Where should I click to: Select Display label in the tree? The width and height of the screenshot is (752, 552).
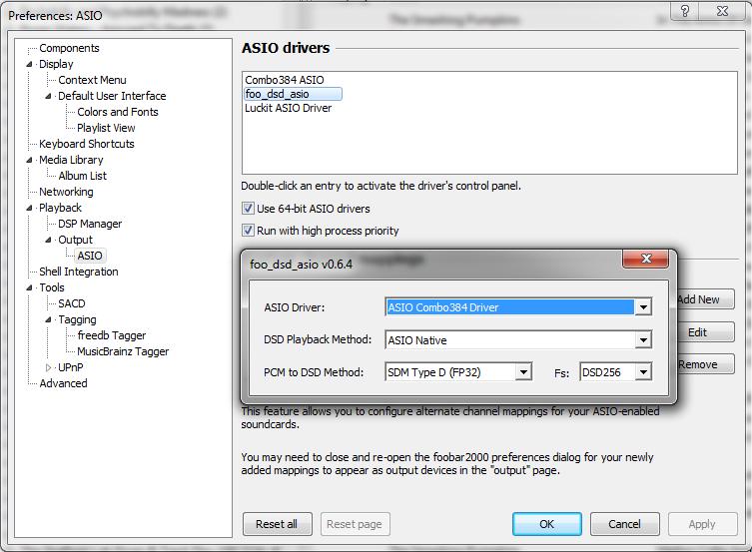(x=56, y=64)
